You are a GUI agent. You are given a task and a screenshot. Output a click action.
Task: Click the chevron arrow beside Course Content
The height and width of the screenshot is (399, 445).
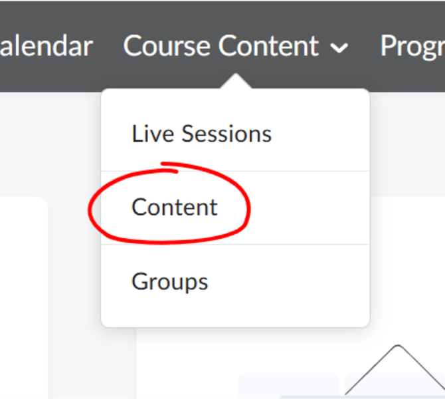[339, 48]
